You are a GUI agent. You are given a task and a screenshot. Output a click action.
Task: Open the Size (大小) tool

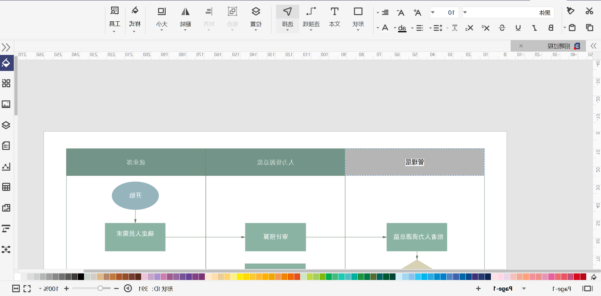click(x=162, y=18)
